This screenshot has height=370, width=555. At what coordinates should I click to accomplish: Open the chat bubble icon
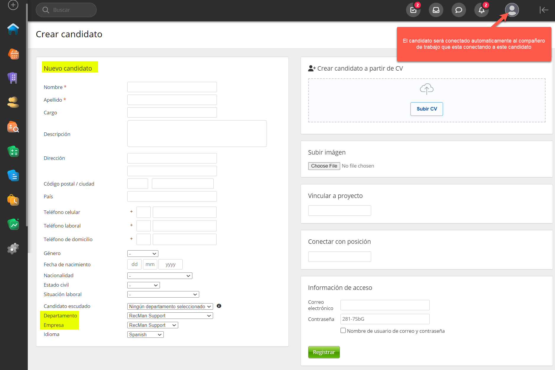click(458, 10)
